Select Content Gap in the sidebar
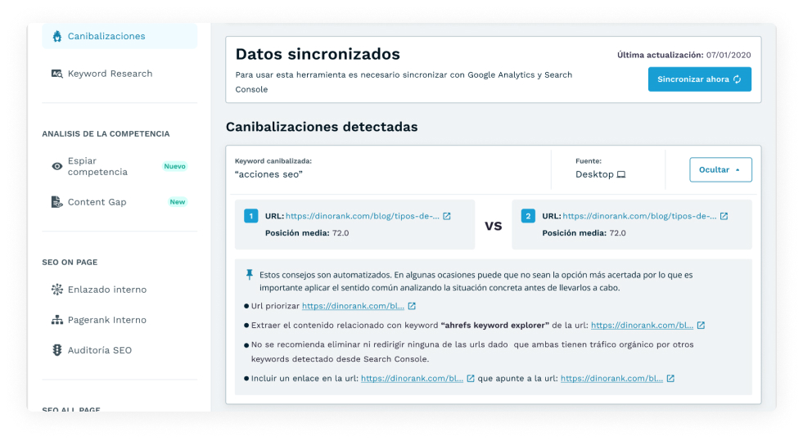 [x=97, y=202]
